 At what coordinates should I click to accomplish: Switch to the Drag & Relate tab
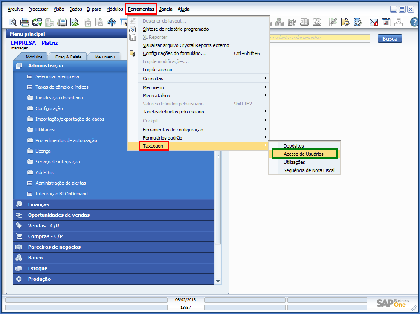[68, 57]
